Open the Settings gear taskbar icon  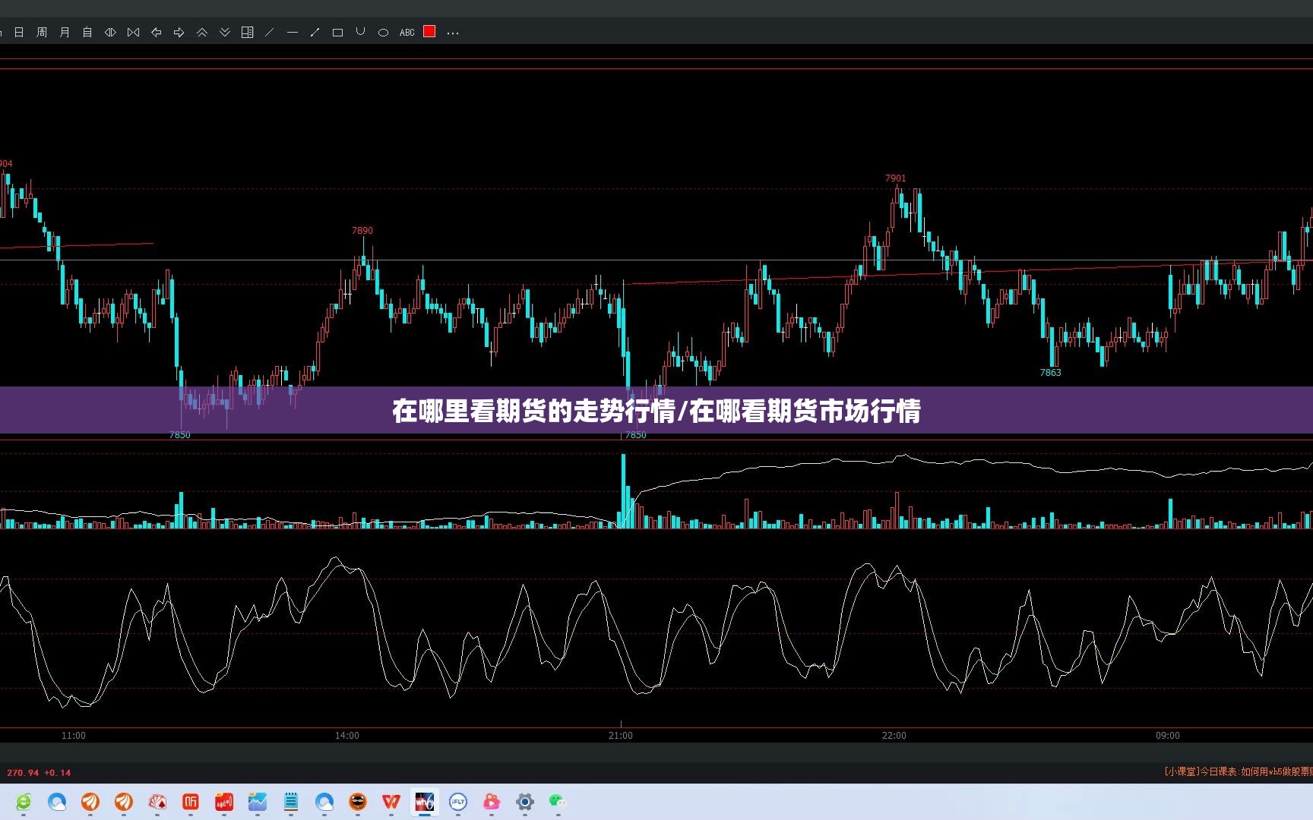(x=525, y=802)
